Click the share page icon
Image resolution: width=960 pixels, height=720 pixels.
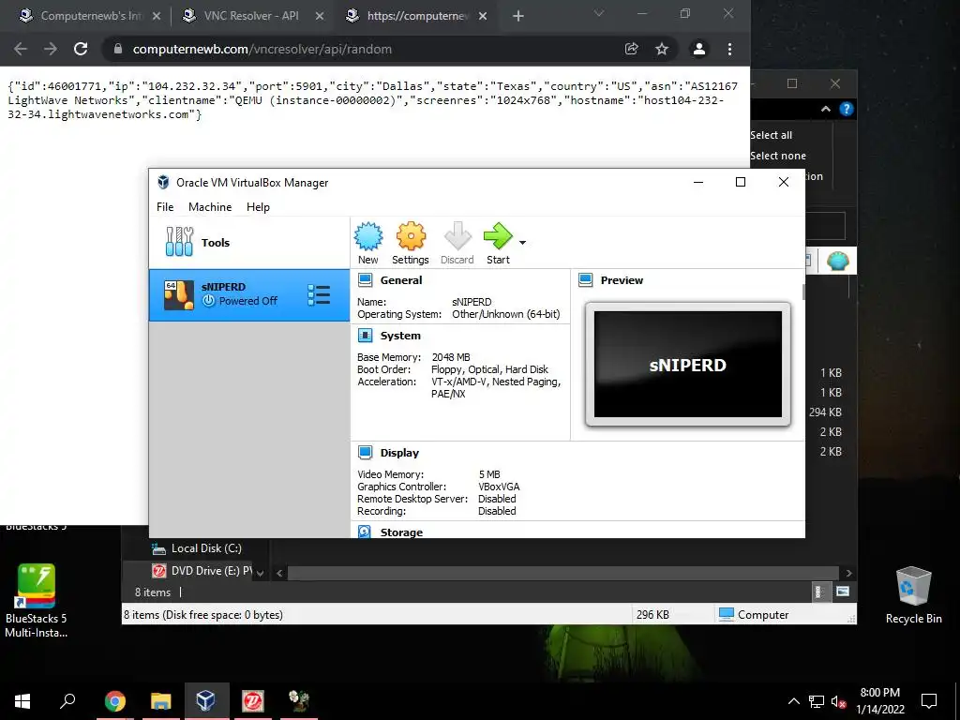[x=631, y=49]
